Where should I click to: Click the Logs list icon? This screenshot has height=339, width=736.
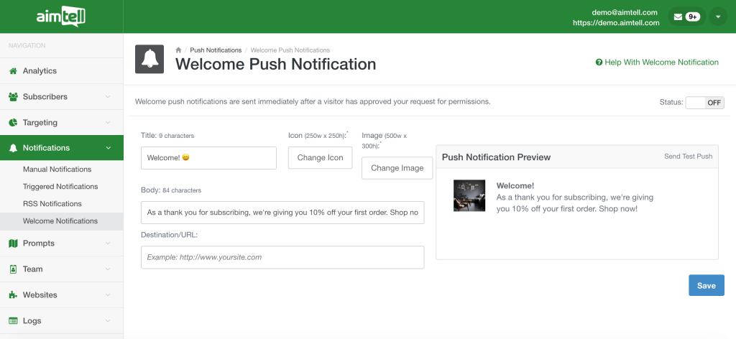(x=13, y=321)
